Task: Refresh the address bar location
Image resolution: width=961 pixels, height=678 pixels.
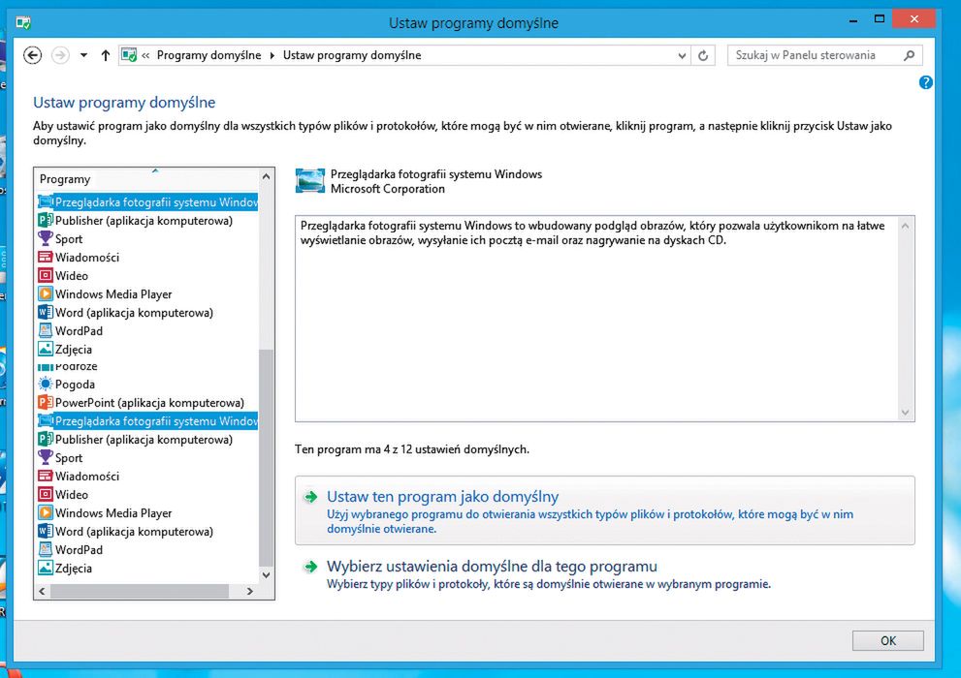Action: coord(703,55)
